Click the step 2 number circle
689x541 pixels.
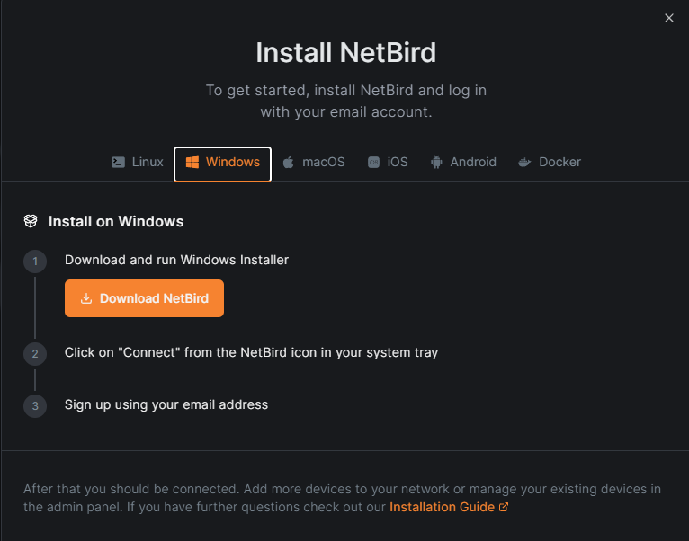click(35, 354)
